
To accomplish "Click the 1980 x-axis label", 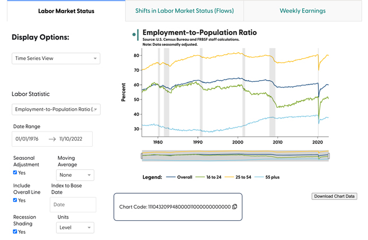I will tap(158, 142).
